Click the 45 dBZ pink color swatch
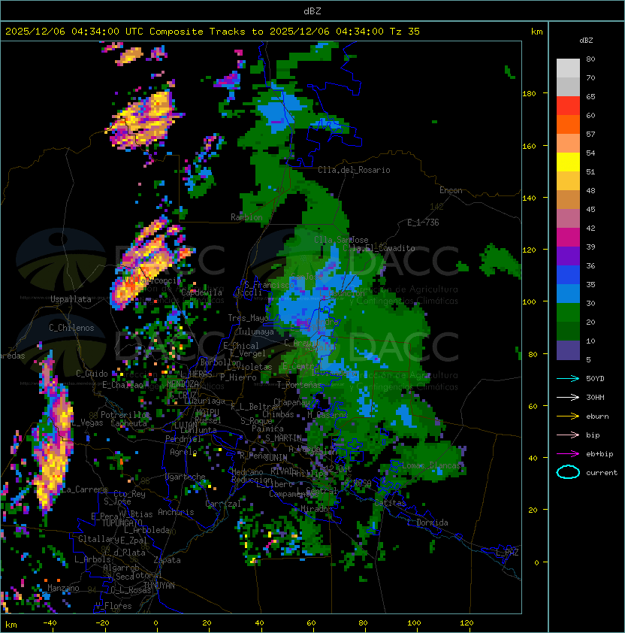 [568, 219]
